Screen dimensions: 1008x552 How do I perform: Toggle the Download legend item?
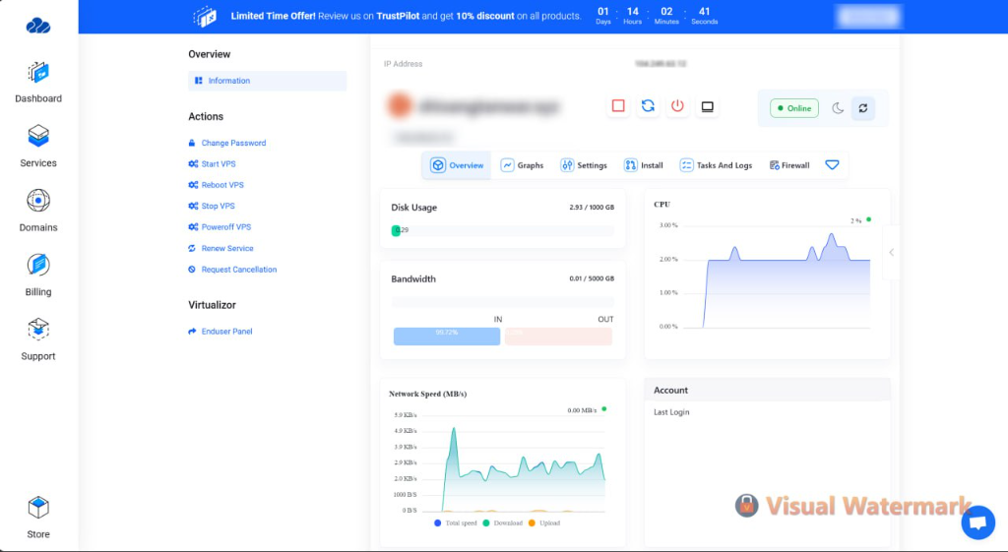(x=503, y=523)
